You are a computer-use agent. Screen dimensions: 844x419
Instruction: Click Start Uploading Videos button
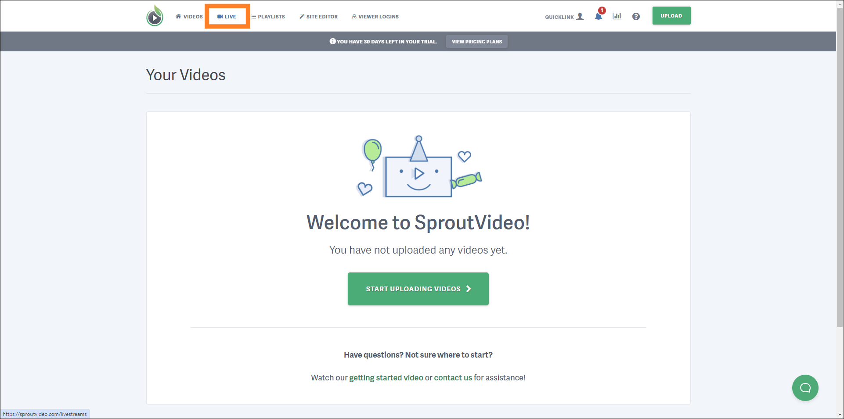coord(418,289)
